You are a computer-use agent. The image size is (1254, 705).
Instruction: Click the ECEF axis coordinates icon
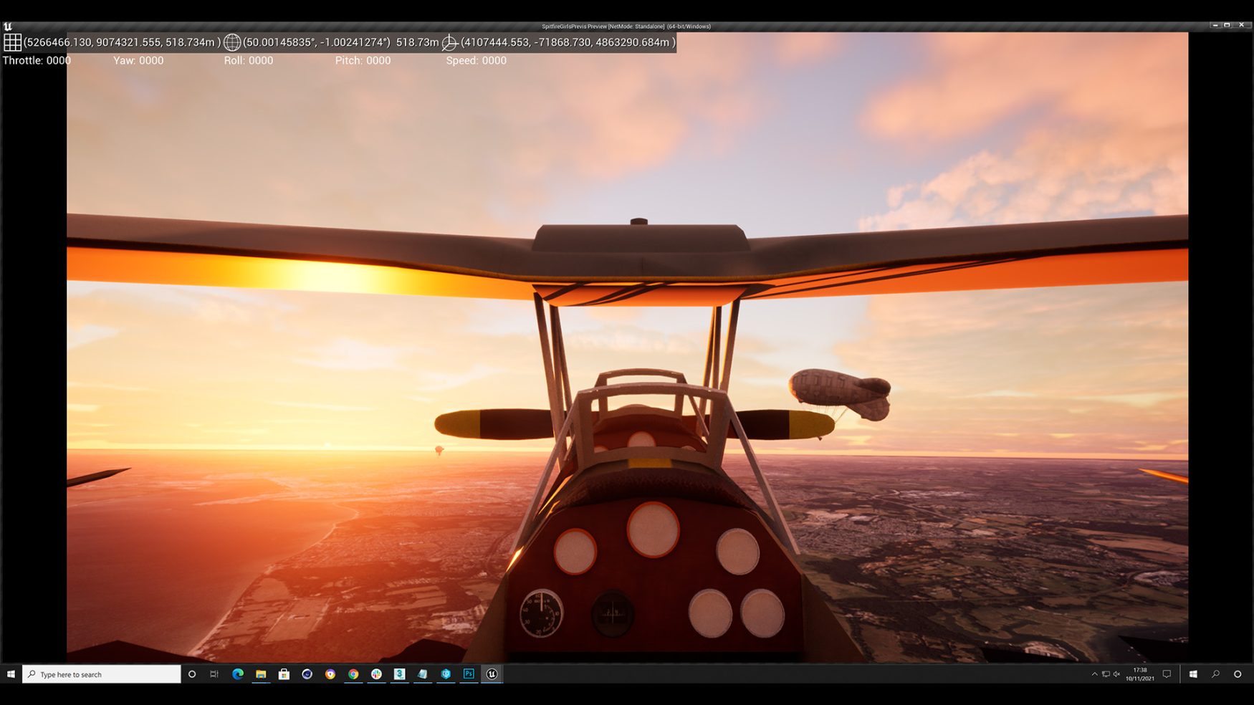[x=449, y=43]
